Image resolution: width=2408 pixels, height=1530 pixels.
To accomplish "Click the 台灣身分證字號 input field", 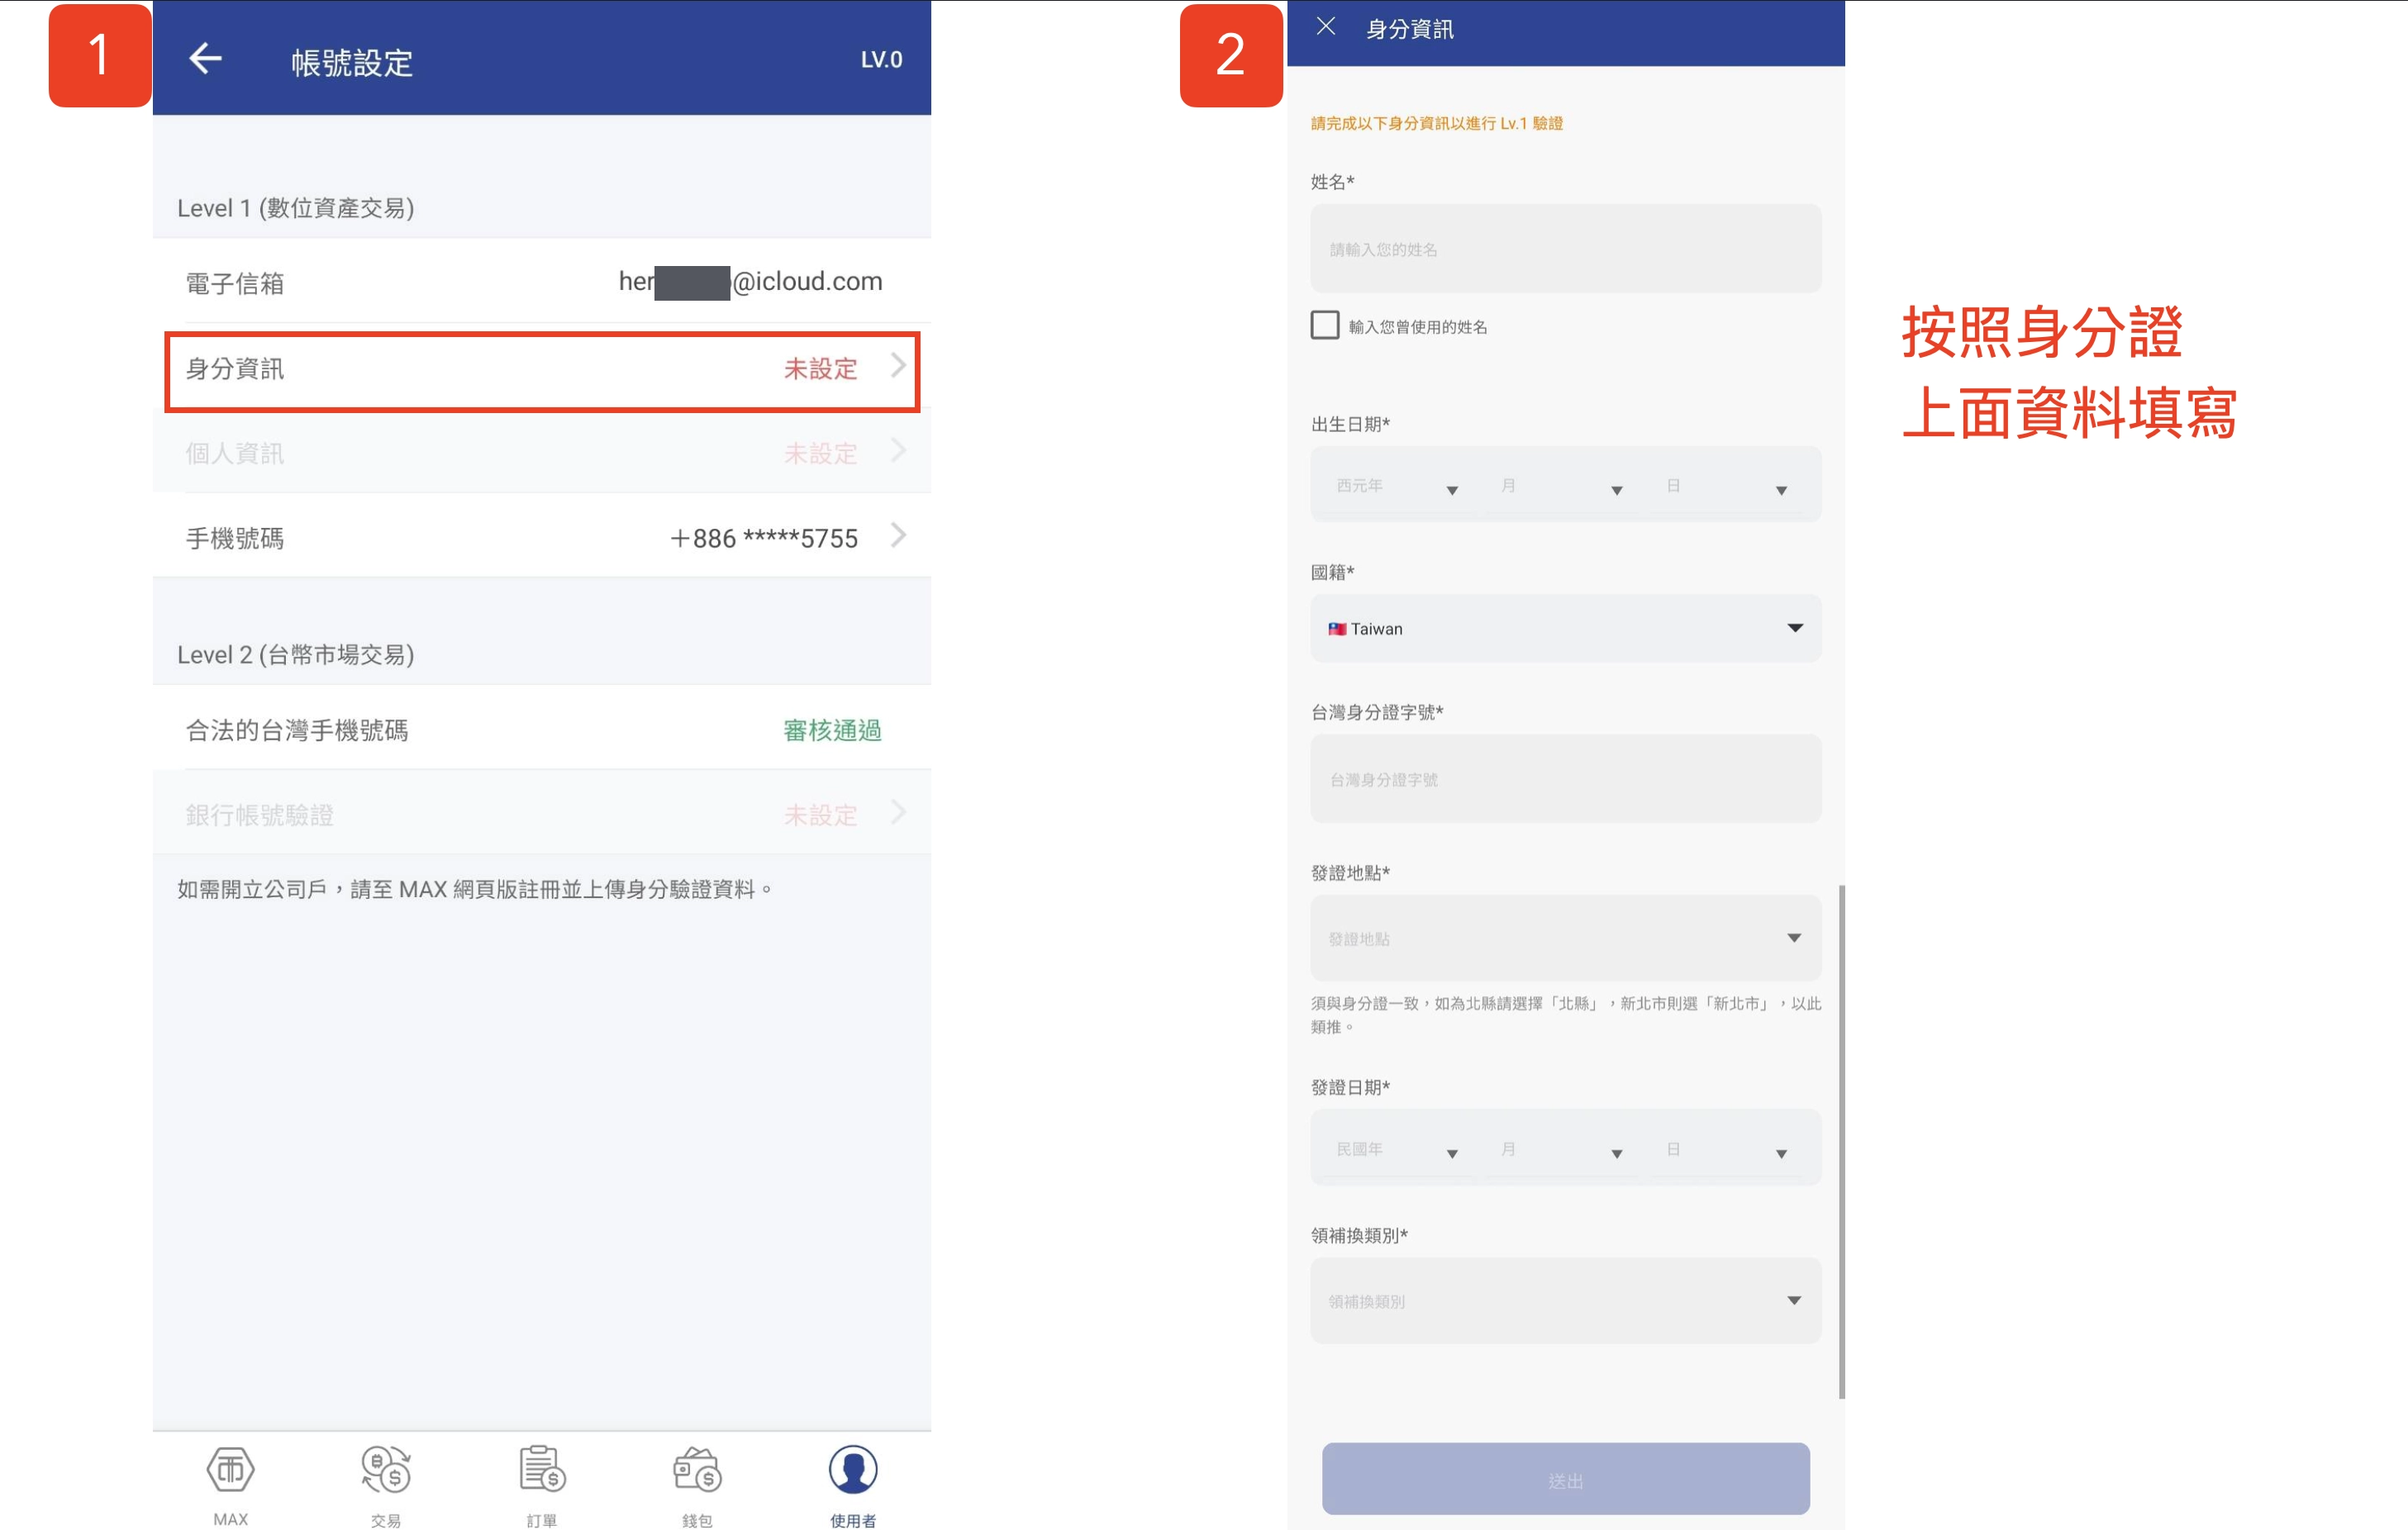I will pos(1565,779).
